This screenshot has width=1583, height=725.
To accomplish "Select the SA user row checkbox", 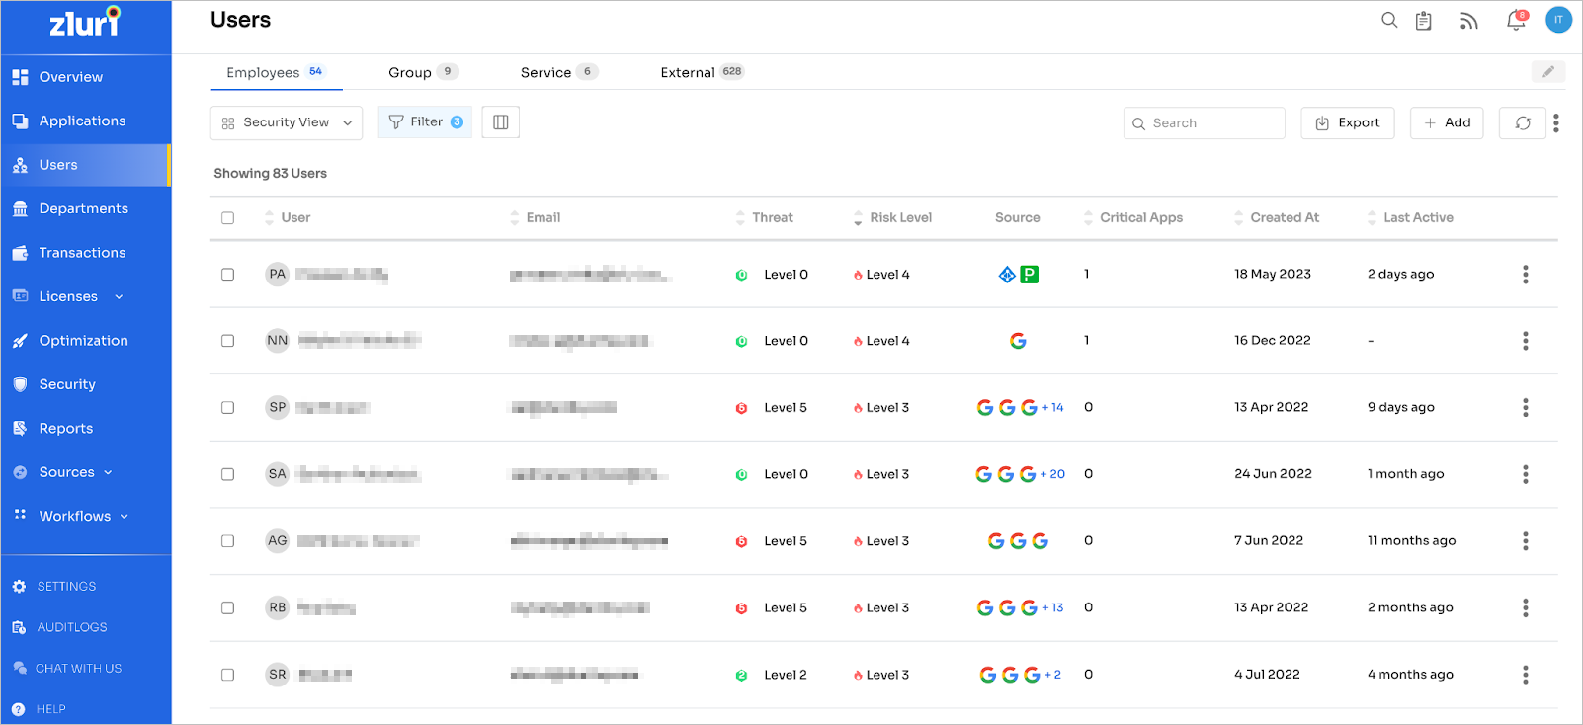I will coord(228,474).
